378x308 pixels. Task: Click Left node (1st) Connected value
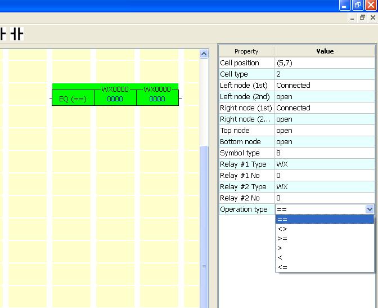click(x=325, y=85)
